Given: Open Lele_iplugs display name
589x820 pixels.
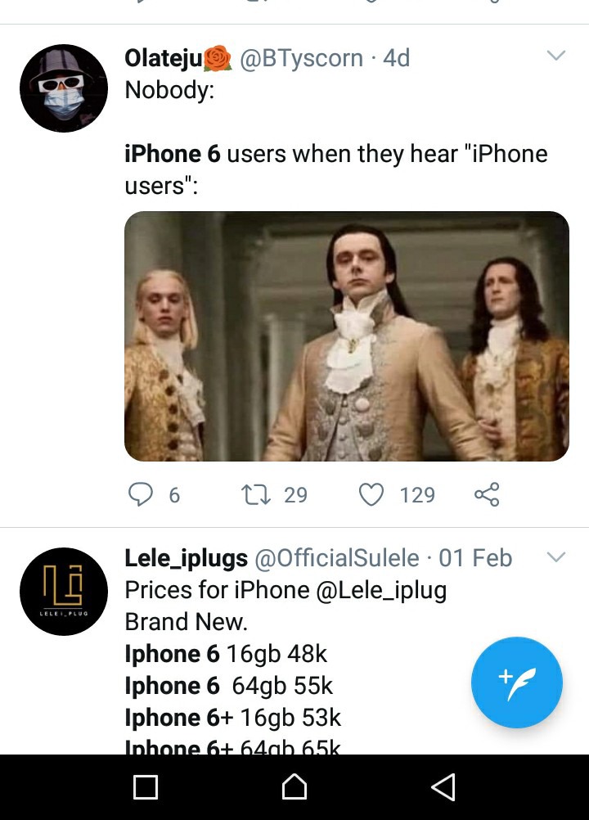Looking at the screenshot, I should click(x=186, y=558).
